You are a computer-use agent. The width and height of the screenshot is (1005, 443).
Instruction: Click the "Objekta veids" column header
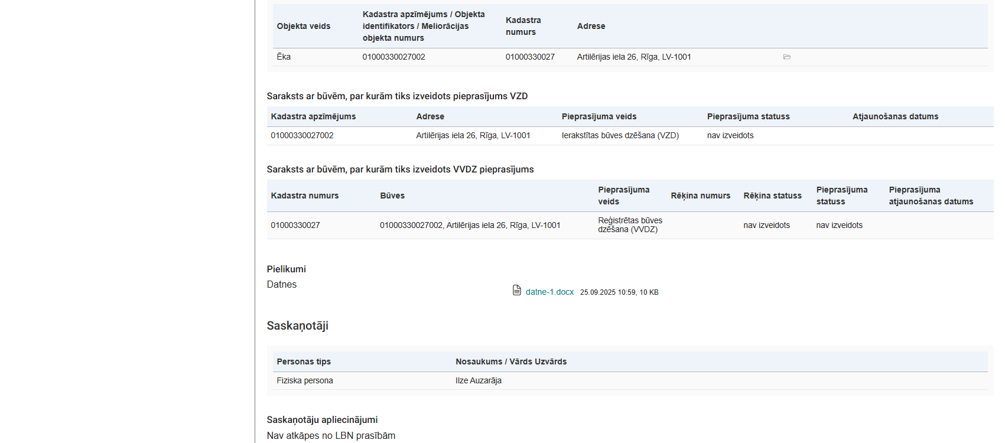pyautogui.click(x=304, y=26)
